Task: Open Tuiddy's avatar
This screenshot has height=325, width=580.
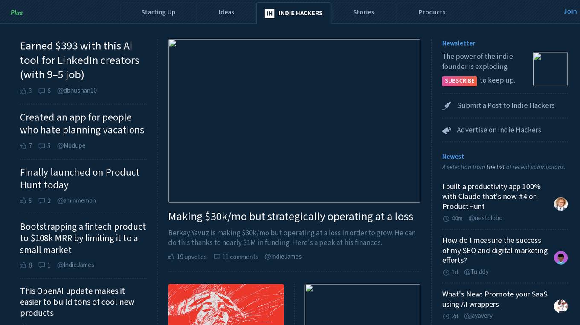Action: (561, 257)
